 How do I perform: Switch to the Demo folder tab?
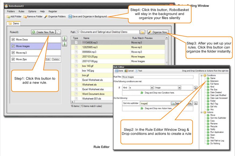click(14, 23)
